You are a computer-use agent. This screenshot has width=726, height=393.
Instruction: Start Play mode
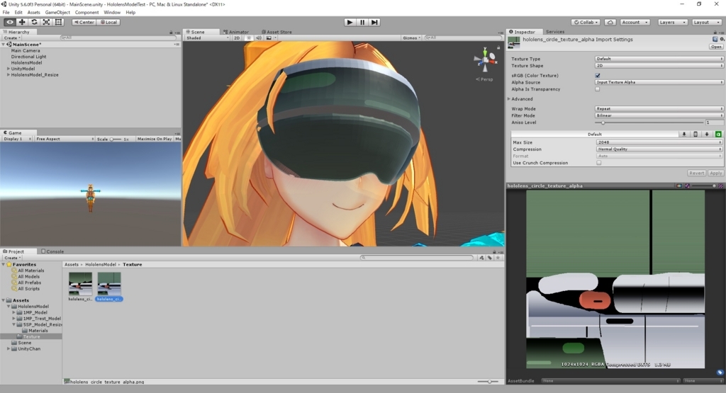[x=350, y=22]
